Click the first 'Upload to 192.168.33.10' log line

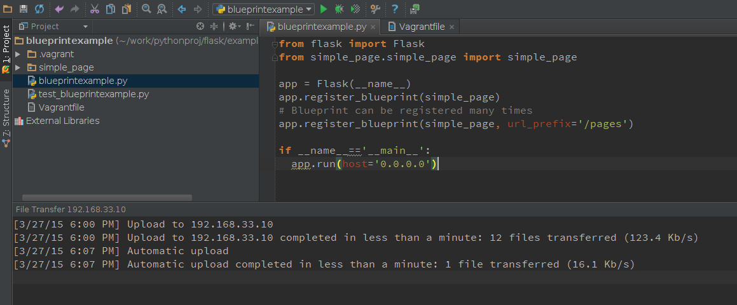(144, 225)
